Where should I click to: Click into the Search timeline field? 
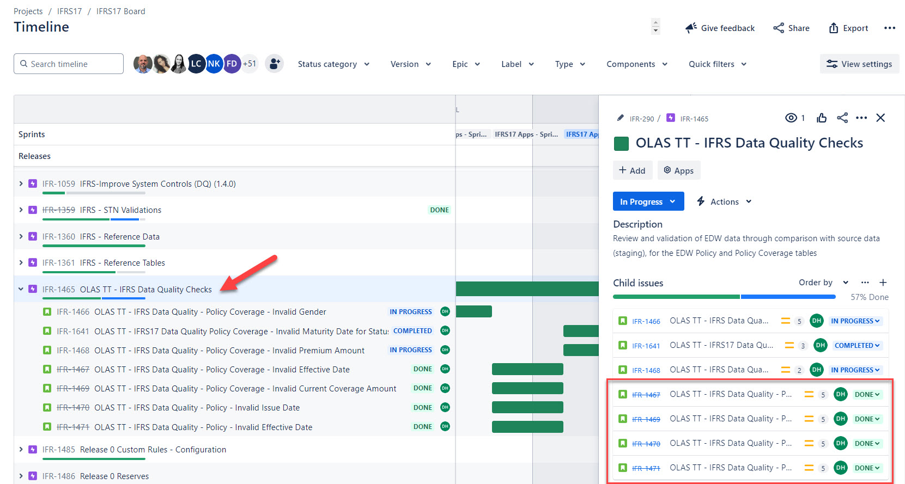click(69, 64)
